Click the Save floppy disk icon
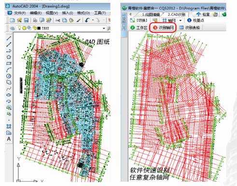Viewport: 237px width, 186px height. 26,20
